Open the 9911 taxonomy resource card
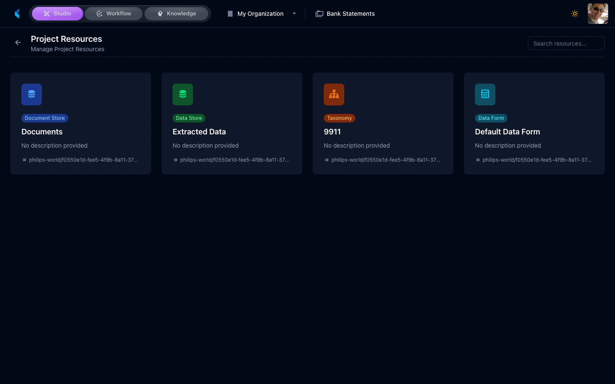Viewport: 615px width, 384px height. [383, 123]
